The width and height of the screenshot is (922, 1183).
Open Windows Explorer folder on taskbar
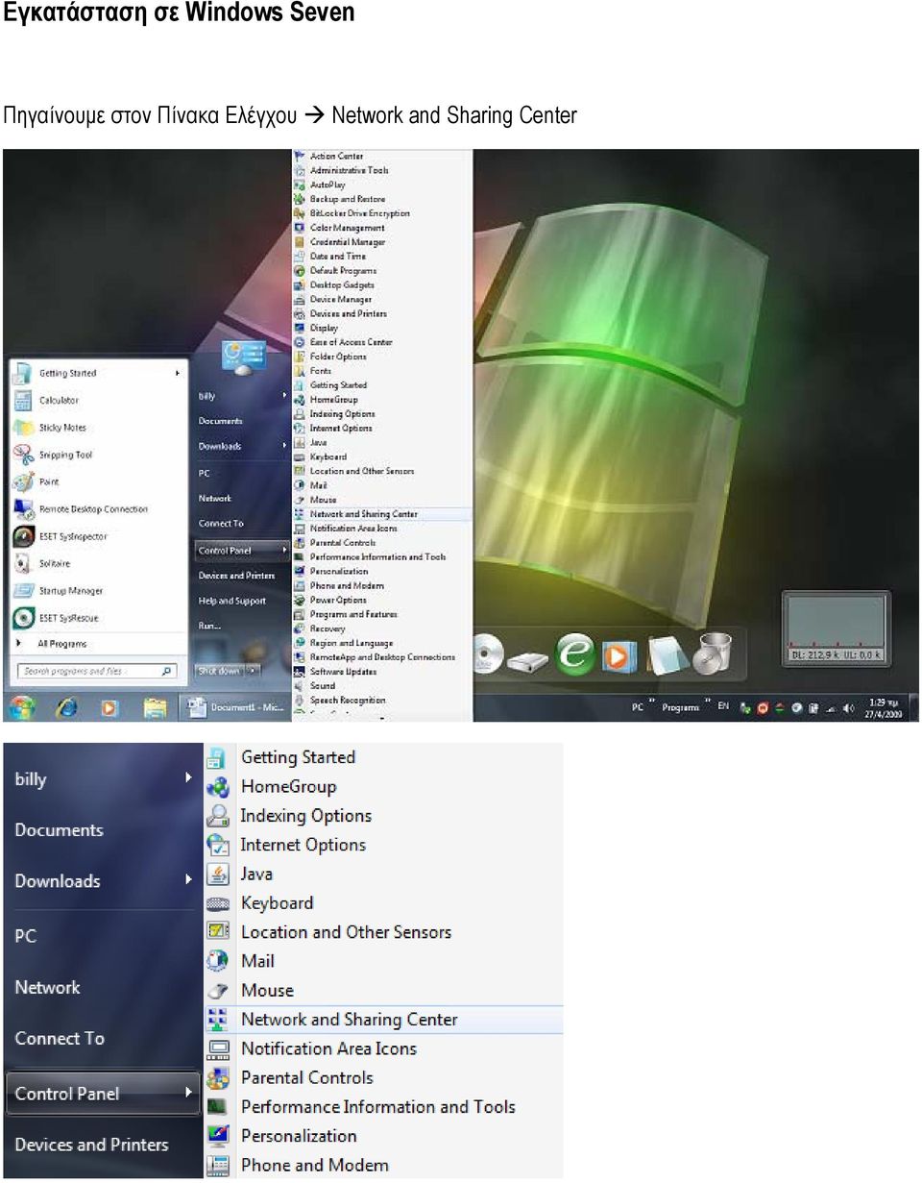pyautogui.click(x=155, y=708)
